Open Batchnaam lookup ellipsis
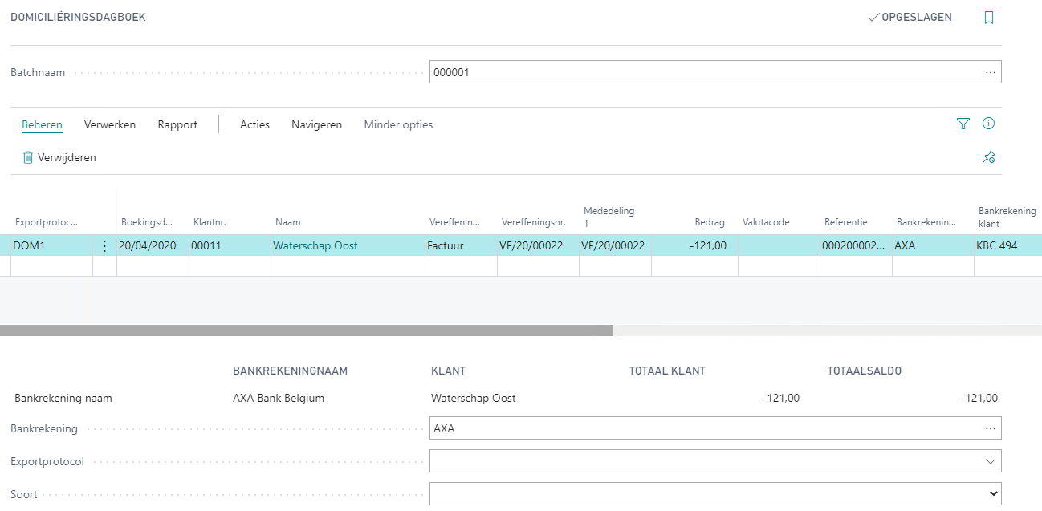Image resolution: width=1042 pixels, height=511 pixels. [x=990, y=72]
